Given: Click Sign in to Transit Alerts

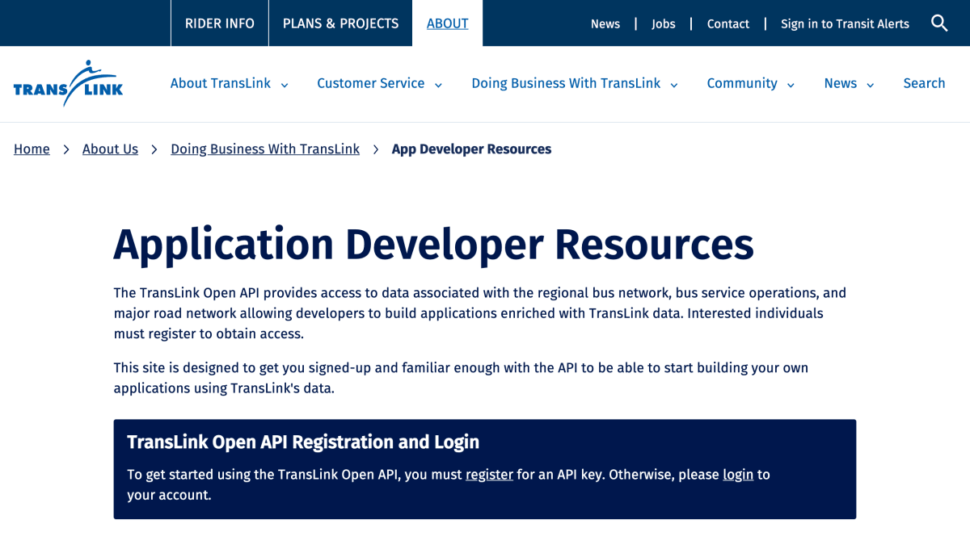Looking at the screenshot, I should (845, 24).
